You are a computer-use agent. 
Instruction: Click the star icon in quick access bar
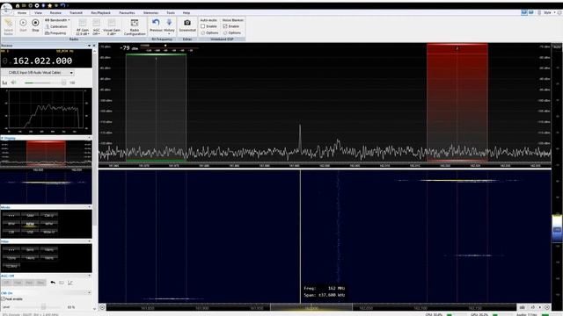coord(49,6)
